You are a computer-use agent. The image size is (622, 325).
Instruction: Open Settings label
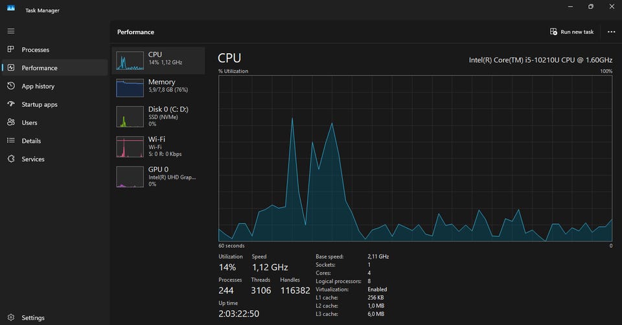tap(33, 318)
